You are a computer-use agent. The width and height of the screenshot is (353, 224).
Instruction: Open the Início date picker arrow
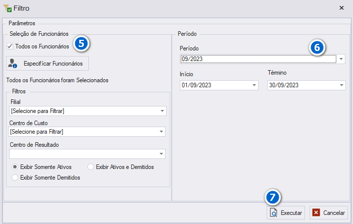point(254,85)
